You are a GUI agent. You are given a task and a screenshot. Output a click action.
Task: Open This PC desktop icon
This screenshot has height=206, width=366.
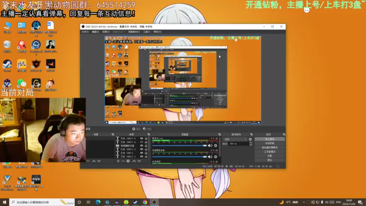(x=7, y=27)
